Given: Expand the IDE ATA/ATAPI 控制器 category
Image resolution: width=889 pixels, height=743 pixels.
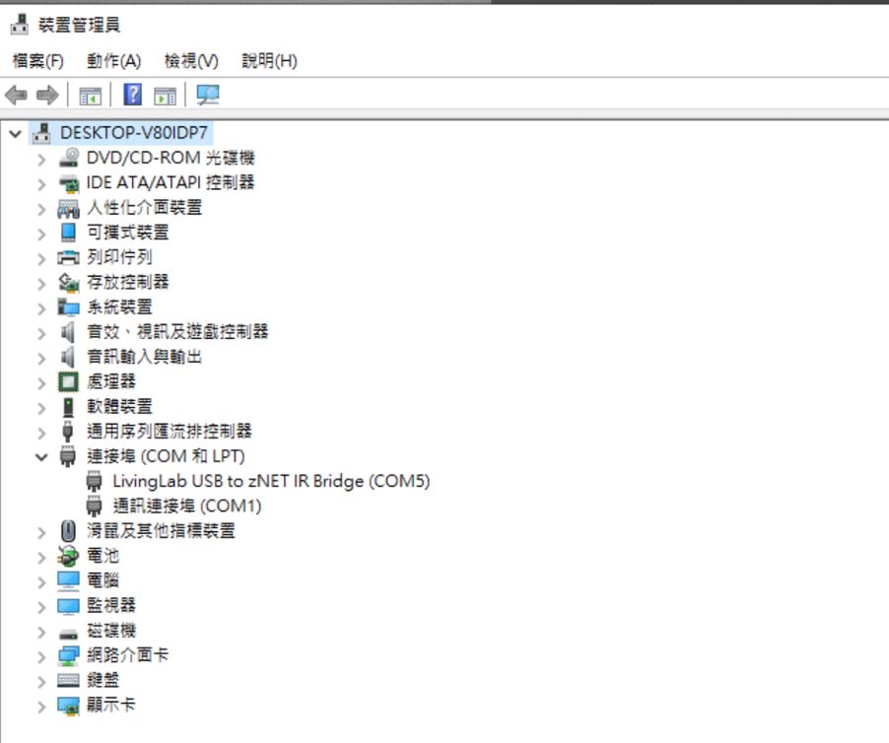Looking at the screenshot, I should 41,184.
